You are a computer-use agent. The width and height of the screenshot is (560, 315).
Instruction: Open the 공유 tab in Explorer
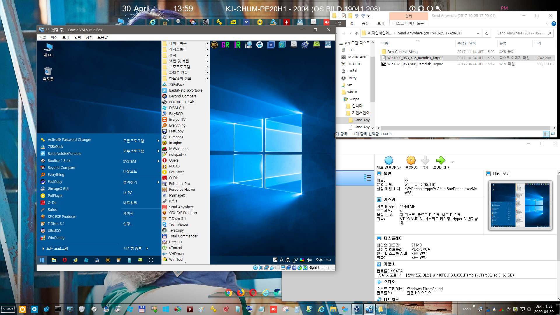(365, 23)
